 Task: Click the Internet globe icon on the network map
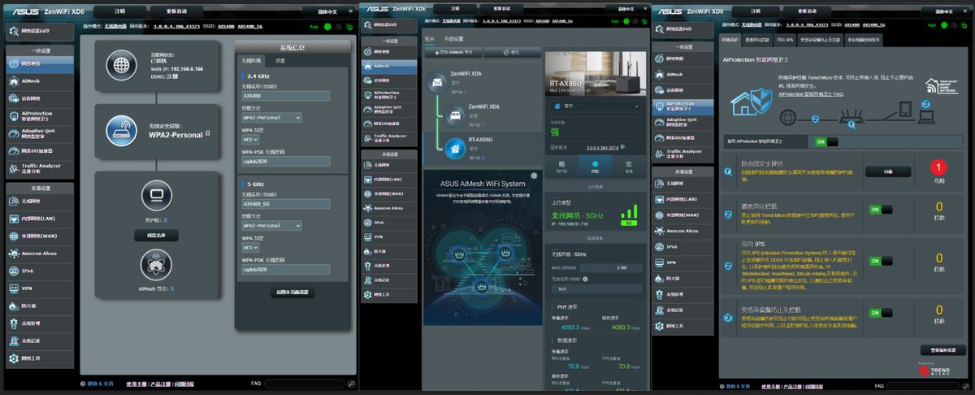point(123,65)
